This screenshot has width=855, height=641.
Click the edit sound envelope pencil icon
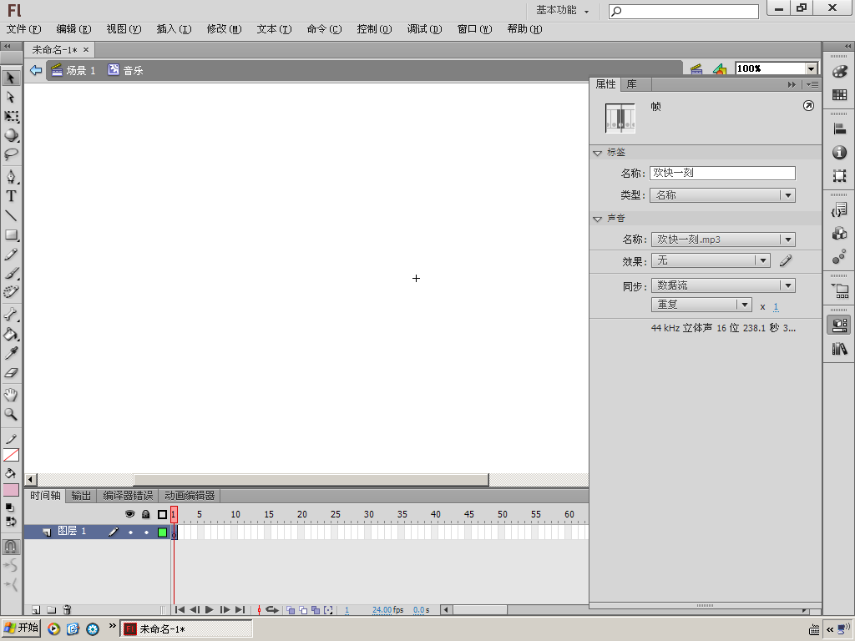786,261
